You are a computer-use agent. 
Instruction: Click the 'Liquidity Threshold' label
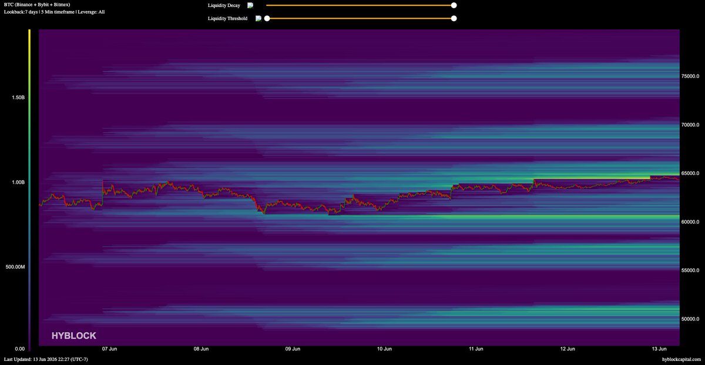[227, 18]
